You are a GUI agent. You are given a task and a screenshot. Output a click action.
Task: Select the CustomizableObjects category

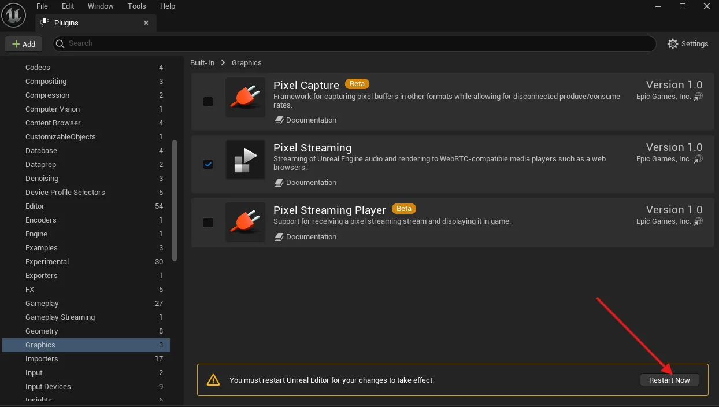pos(86,137)
